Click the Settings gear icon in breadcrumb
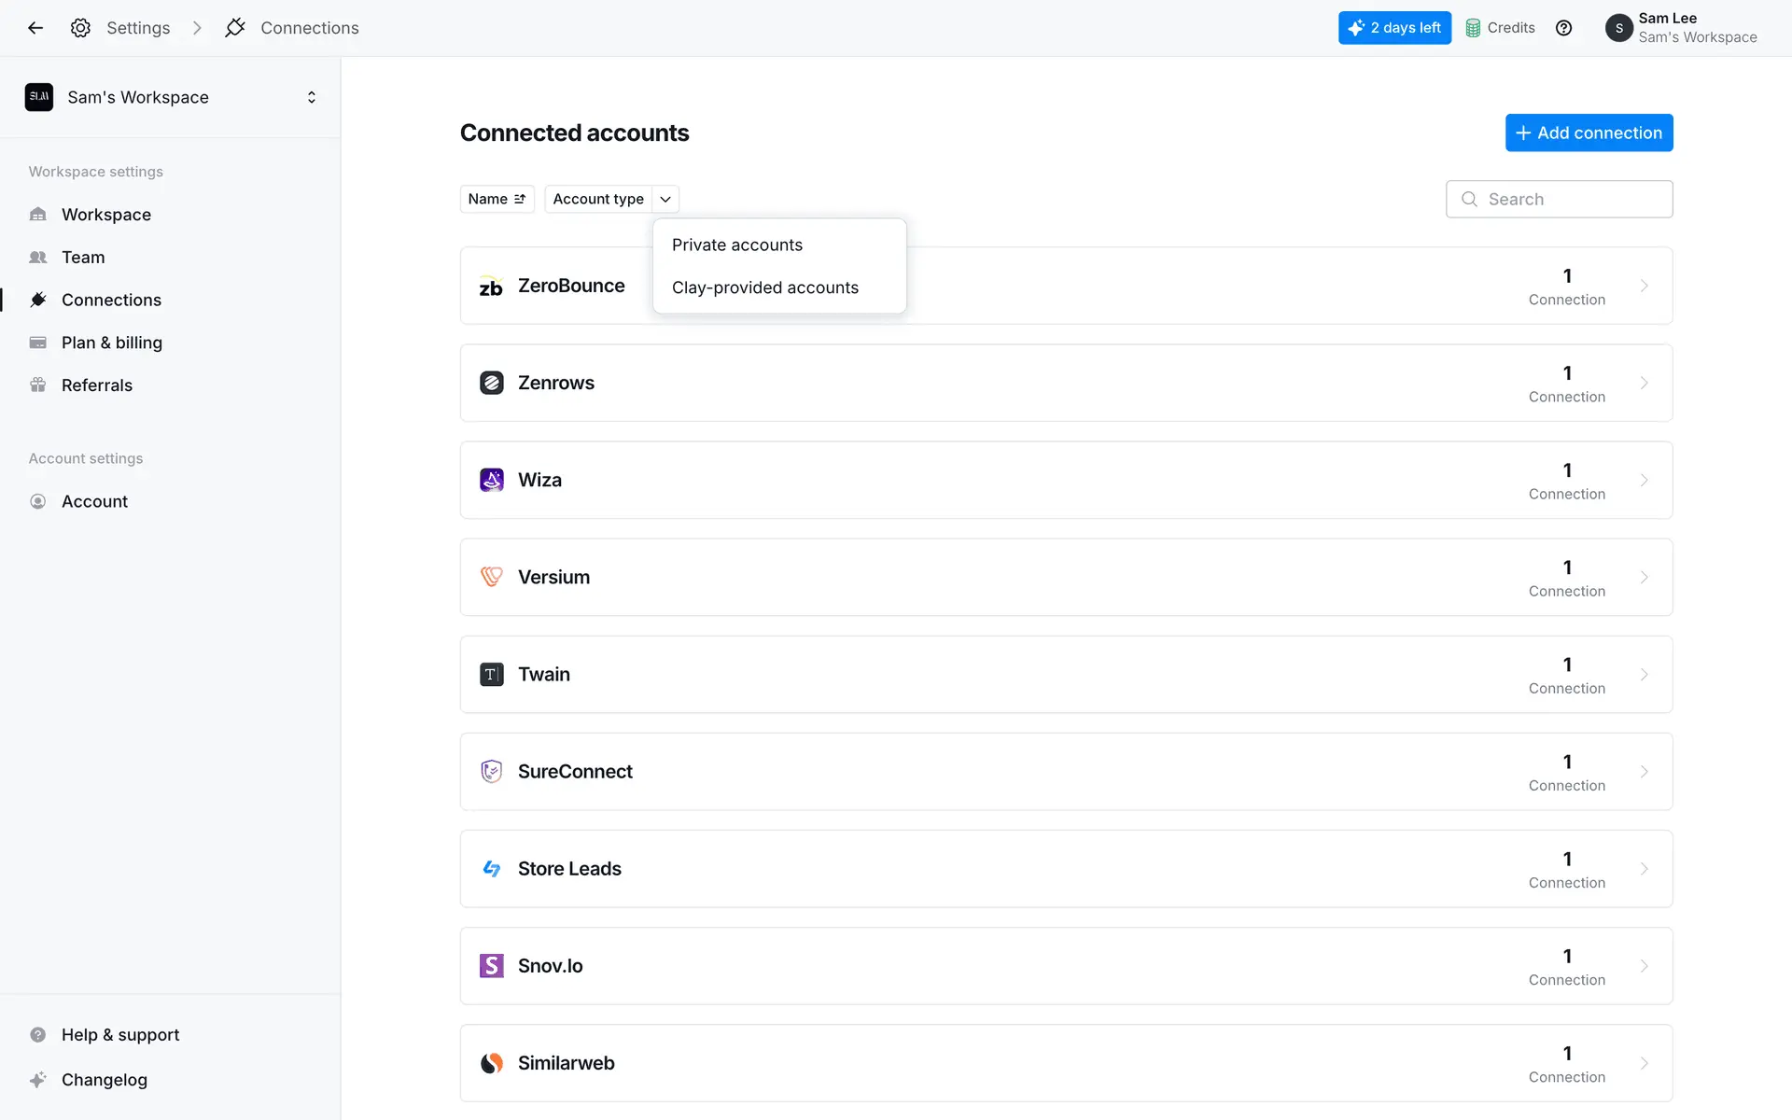Screen dimensions: 1792x1120 click(x=81, y=28)
